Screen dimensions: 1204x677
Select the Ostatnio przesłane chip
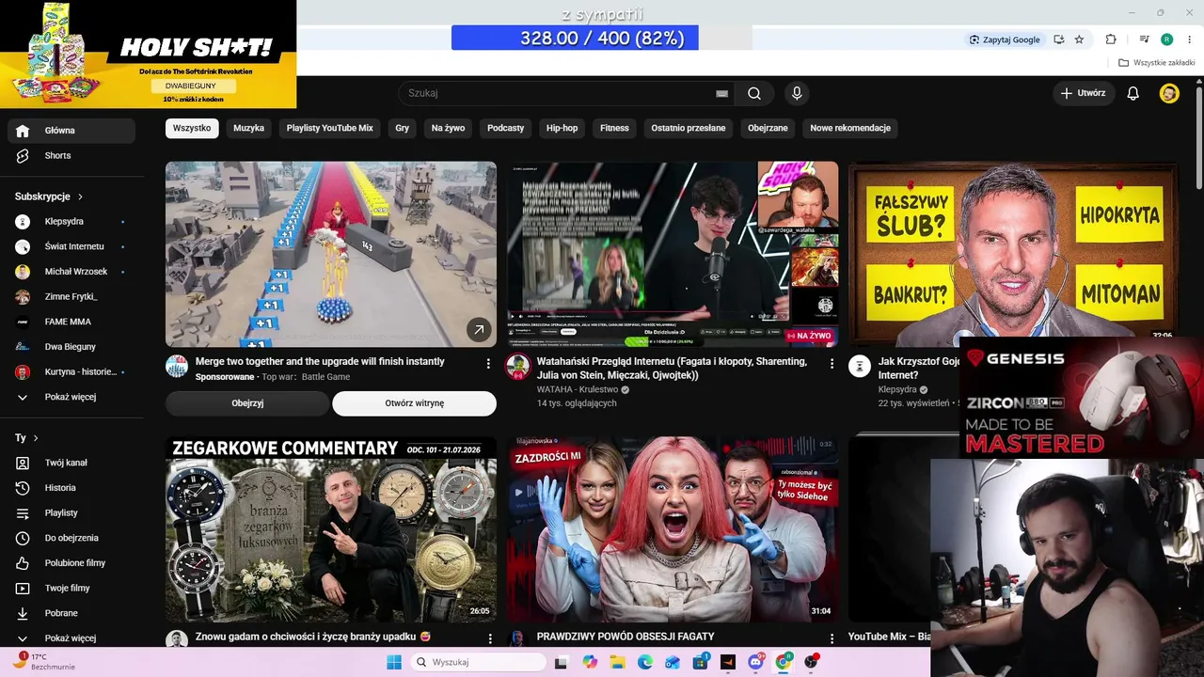coord(689,128)
